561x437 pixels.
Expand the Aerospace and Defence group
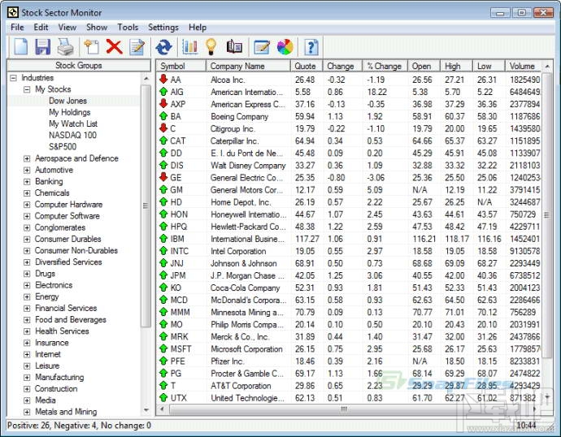tap(27, 158)
